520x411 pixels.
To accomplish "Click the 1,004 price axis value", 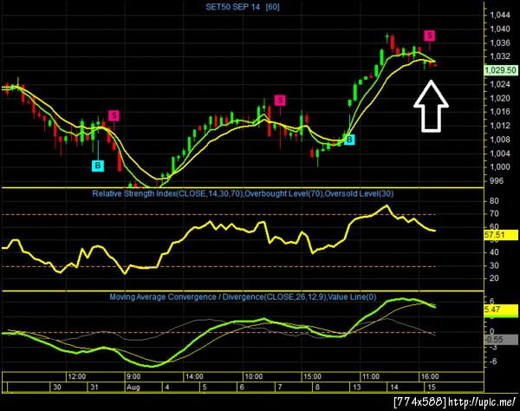I will [x=500, y=153].
